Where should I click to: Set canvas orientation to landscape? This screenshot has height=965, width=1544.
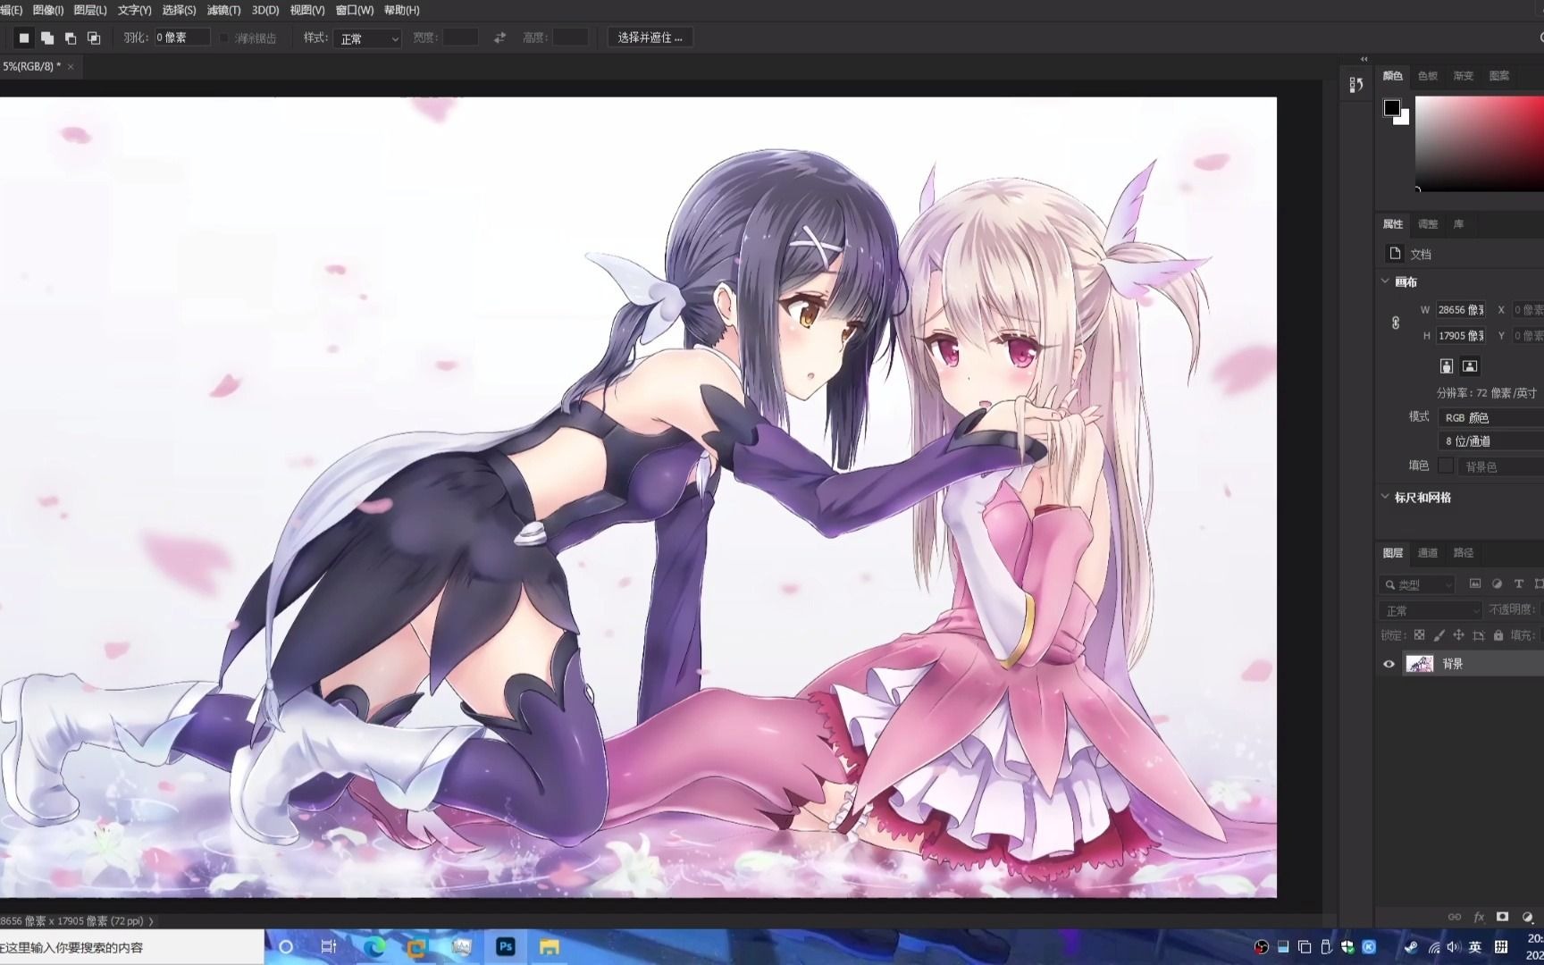[x=1470, y=365]
